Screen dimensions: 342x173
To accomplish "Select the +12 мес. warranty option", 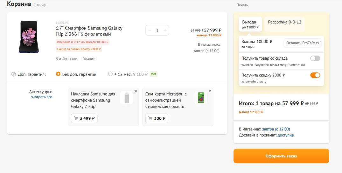I will coord(110,74).
